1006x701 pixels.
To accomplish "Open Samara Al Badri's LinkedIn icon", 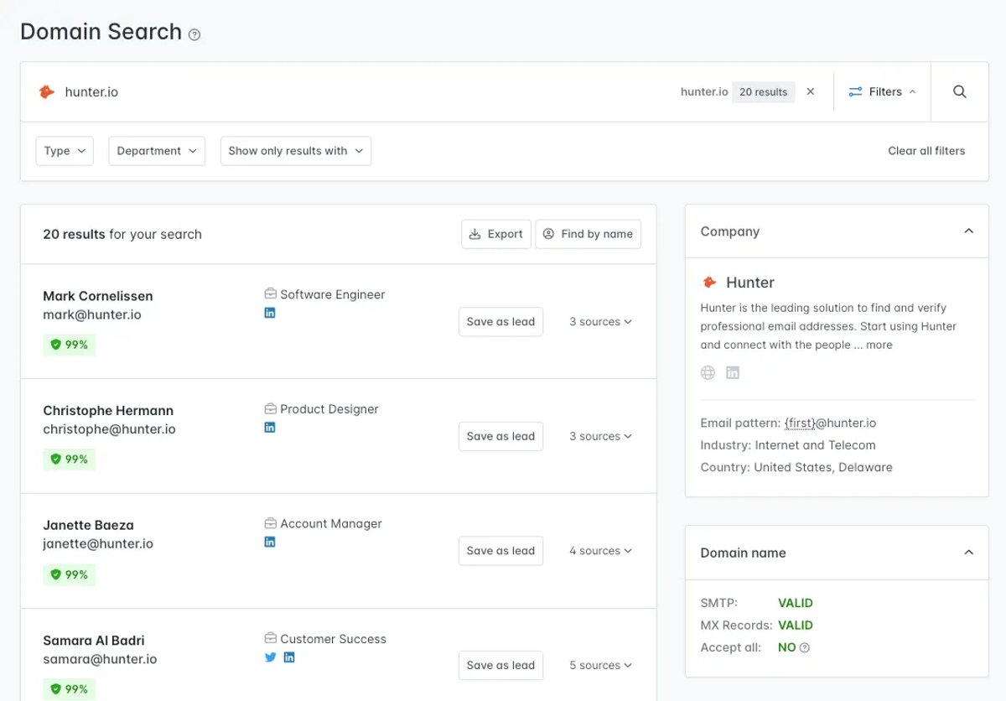I will 289,657.
